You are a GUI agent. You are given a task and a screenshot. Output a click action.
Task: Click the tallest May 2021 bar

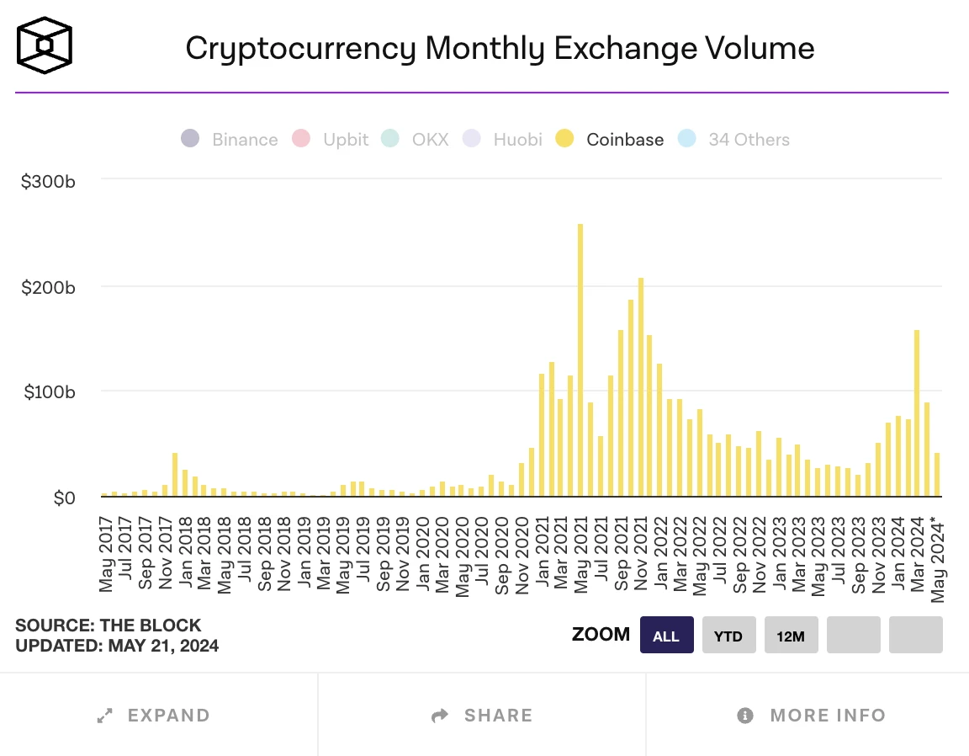point(580,360)
